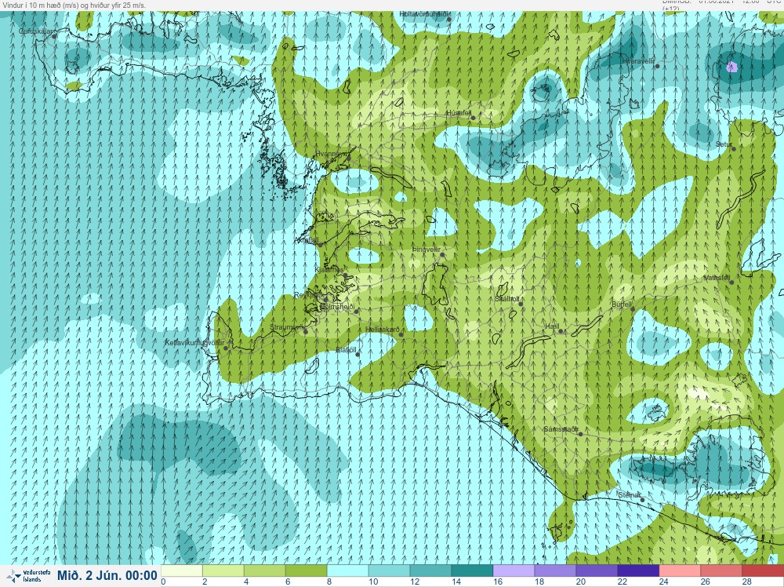Click the Sámsstaðir station label

[561, 429]
